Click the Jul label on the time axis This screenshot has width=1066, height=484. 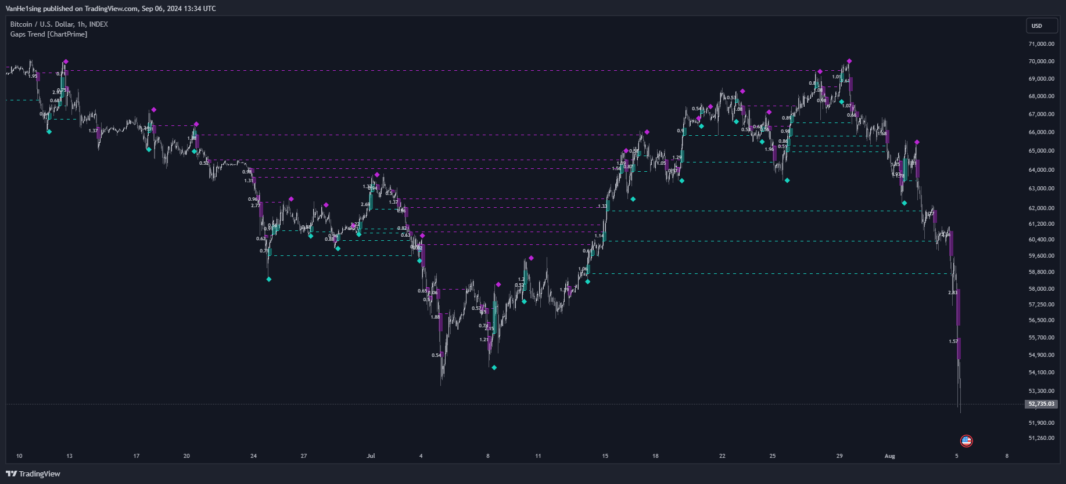[x=371, y=456]
